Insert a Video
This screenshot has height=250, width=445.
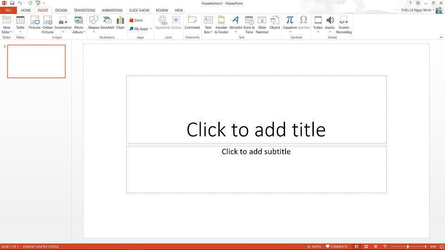coord(318,25)
